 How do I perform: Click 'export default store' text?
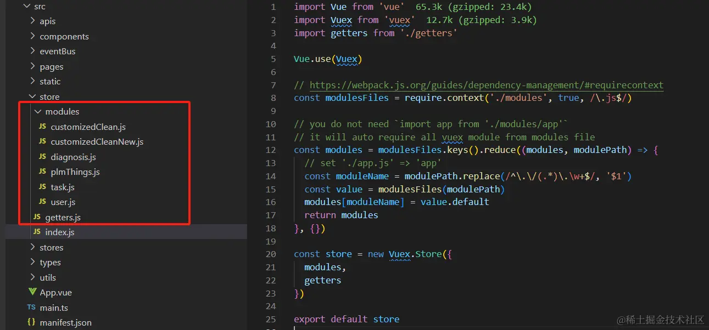click(347, 320)
